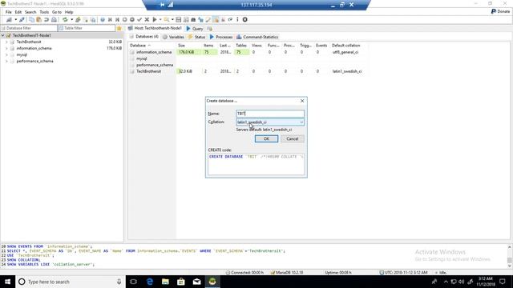Click the Copy toolbar icon
Image resolution: width=513 pixels, height=288 pixels.
pos(31,19)
